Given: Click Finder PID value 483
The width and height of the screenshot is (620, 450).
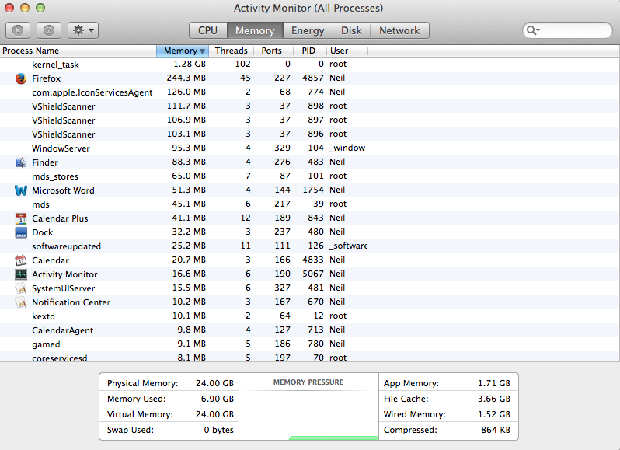Looking at the screenshot, I should pyautogui.click(x=315, y=162).
